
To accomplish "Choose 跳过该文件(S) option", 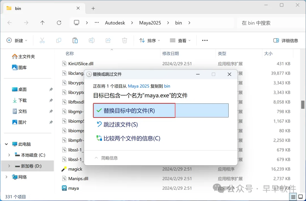I will pyautogui.click(x=117, y=124).
